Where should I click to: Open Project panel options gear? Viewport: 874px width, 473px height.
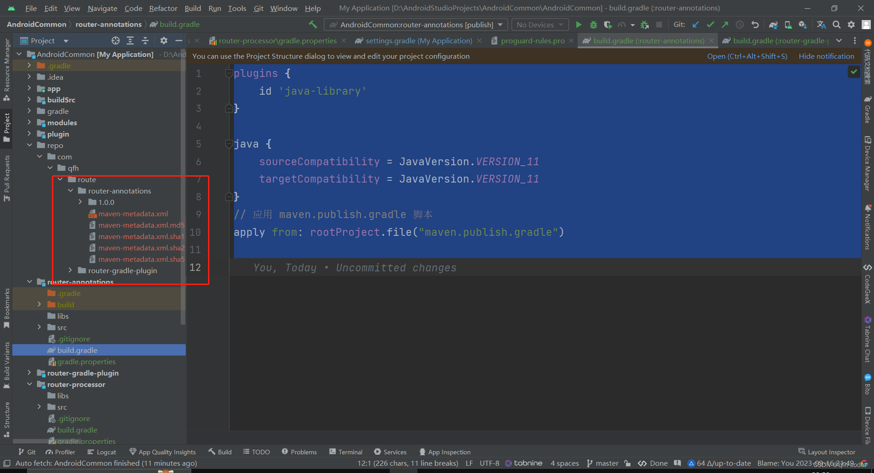coord(164,41)
